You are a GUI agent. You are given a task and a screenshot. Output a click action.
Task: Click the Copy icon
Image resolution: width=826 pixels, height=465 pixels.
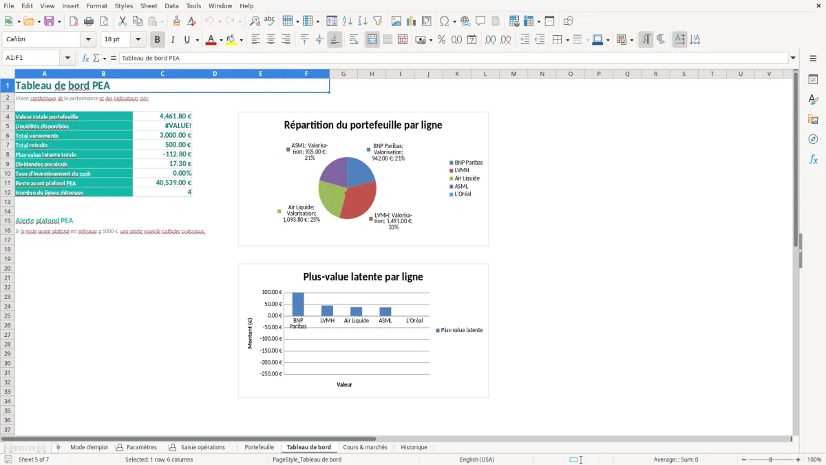tap(137, 21)
